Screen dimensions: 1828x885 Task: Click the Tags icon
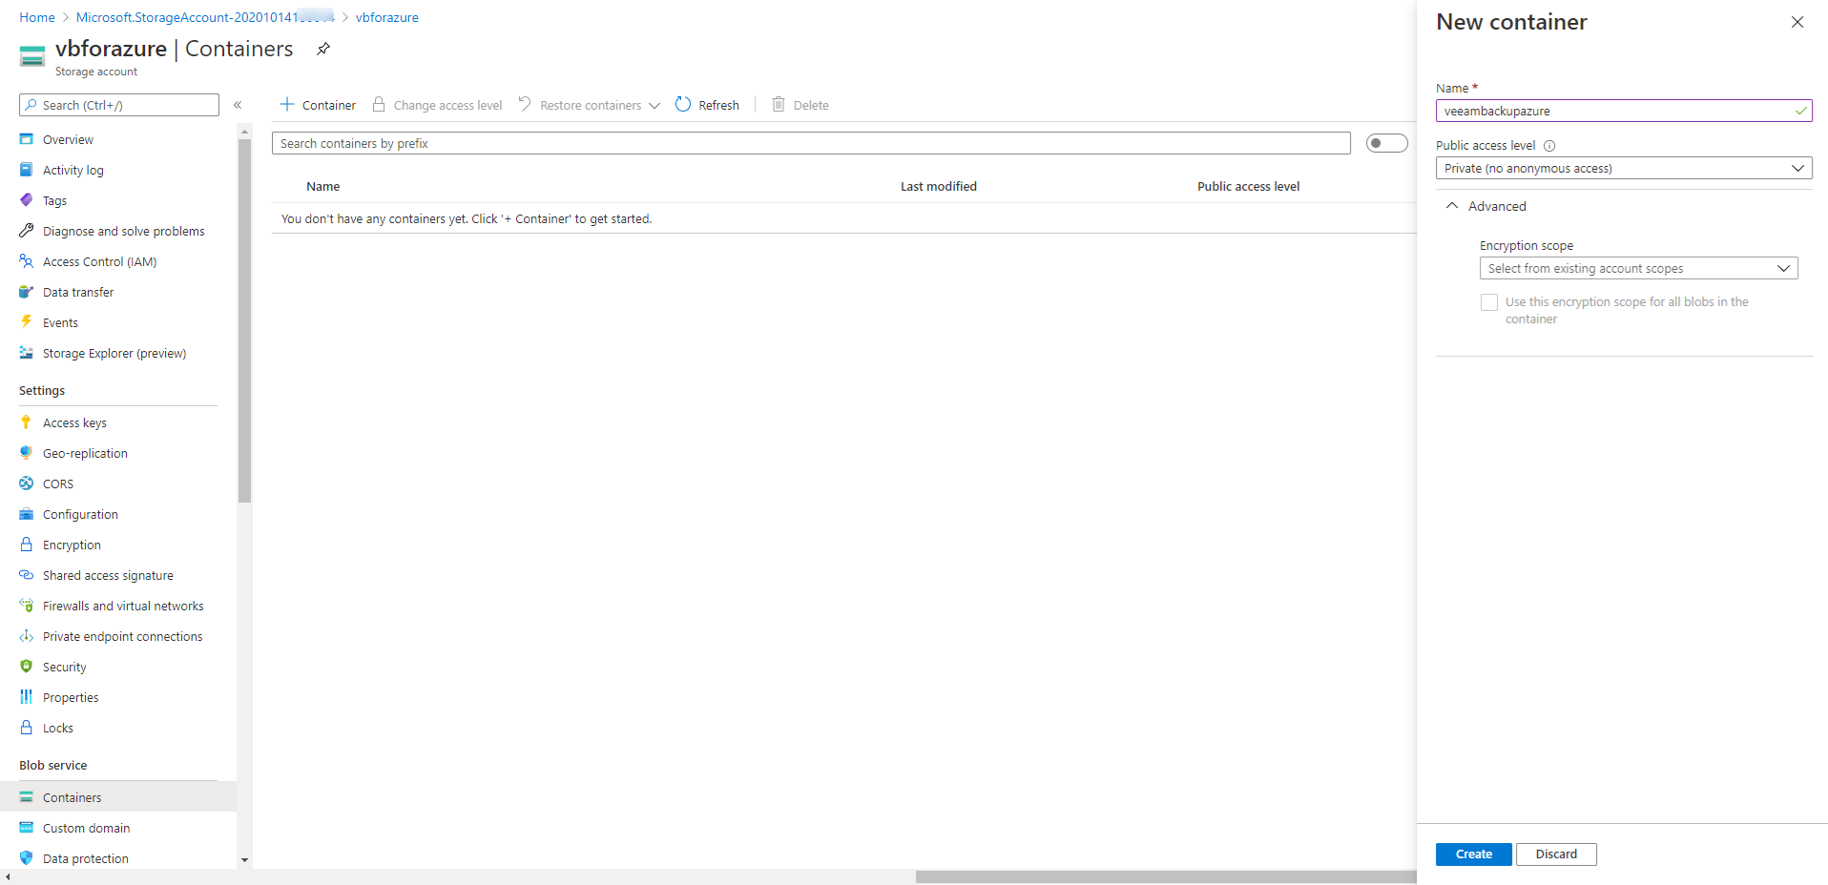point(27,200)
